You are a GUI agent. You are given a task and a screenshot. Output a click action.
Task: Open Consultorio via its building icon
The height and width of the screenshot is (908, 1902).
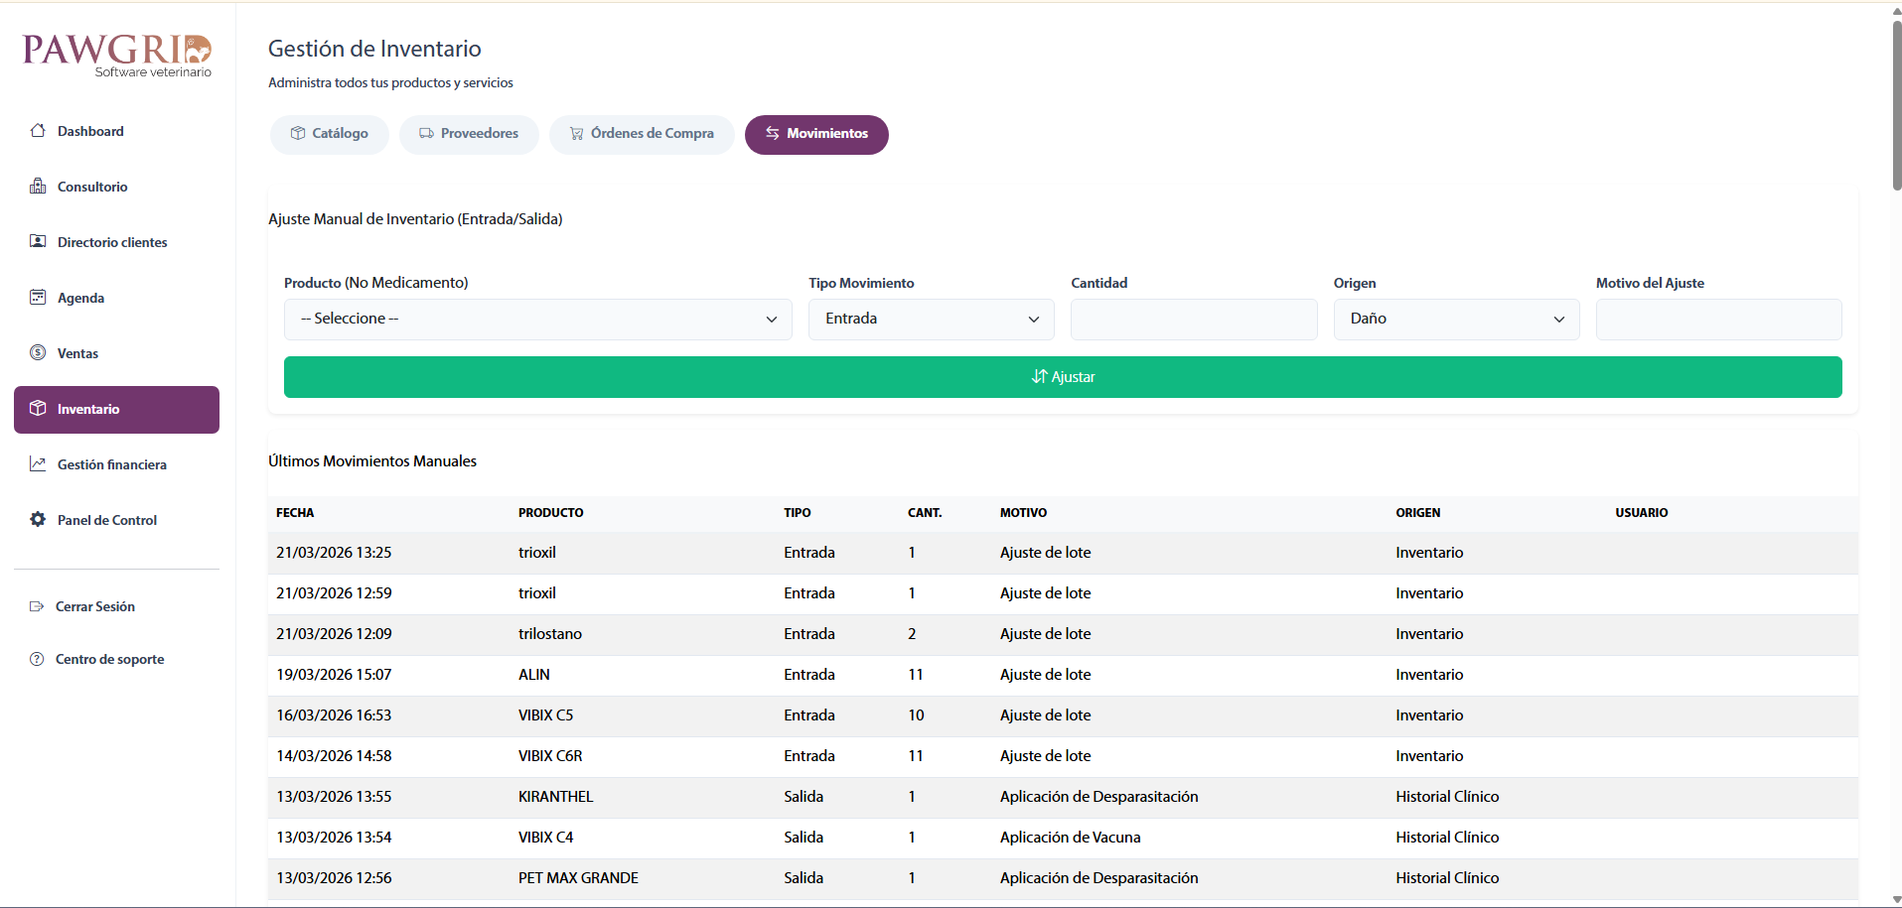38,187
